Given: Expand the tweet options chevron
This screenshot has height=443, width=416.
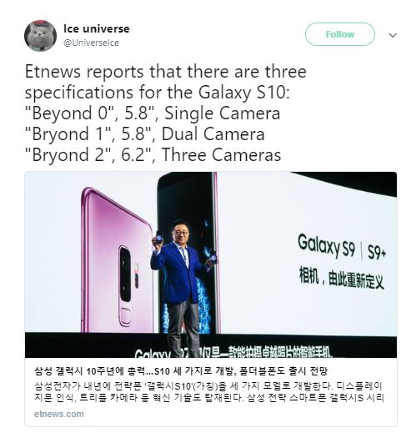Looking at the screenshot, I should coord(393,35).
